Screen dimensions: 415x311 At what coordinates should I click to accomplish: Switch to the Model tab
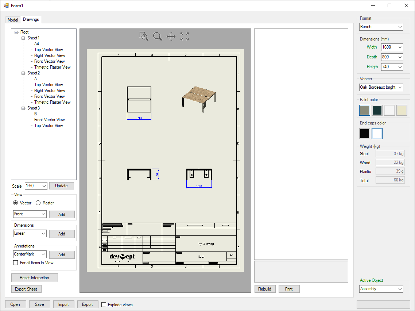pyautogui.click(x=13, y=20)
